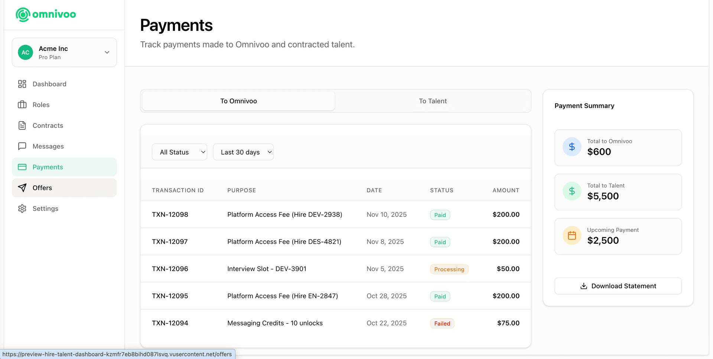Click the Offers paper plane icon
Screen dimensions: 713x359
(x=22, y=188)
